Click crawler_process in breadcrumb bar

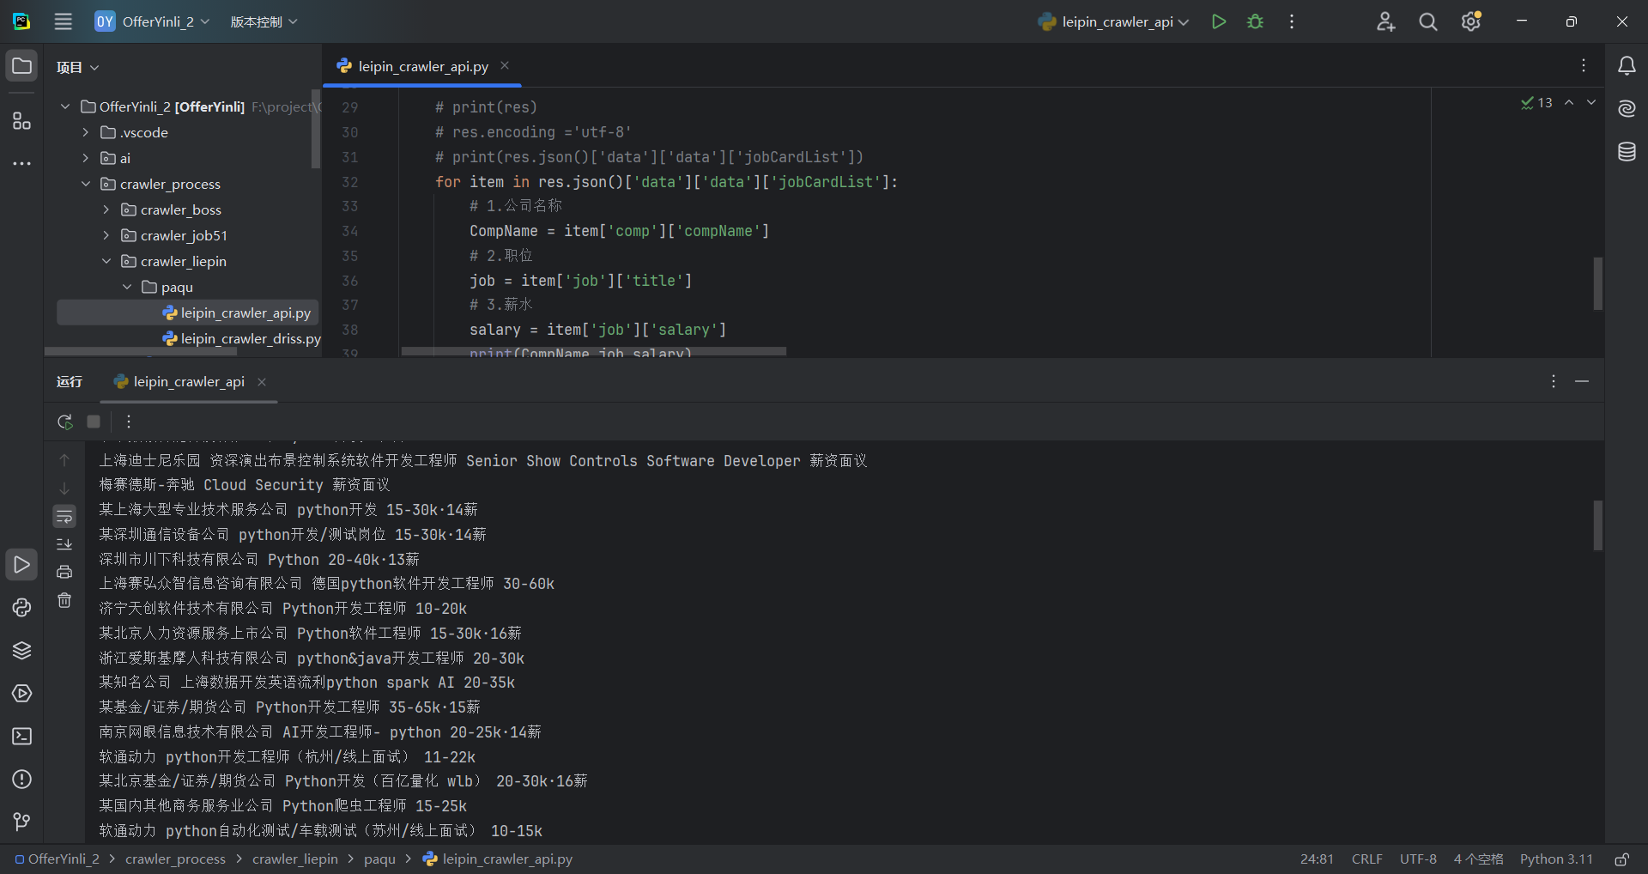tap(175, 859)
